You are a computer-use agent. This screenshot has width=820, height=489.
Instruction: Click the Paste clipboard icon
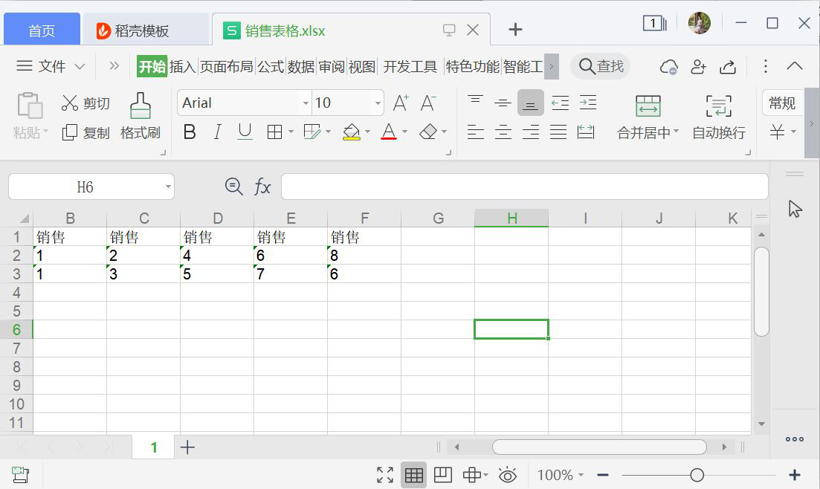30,105
